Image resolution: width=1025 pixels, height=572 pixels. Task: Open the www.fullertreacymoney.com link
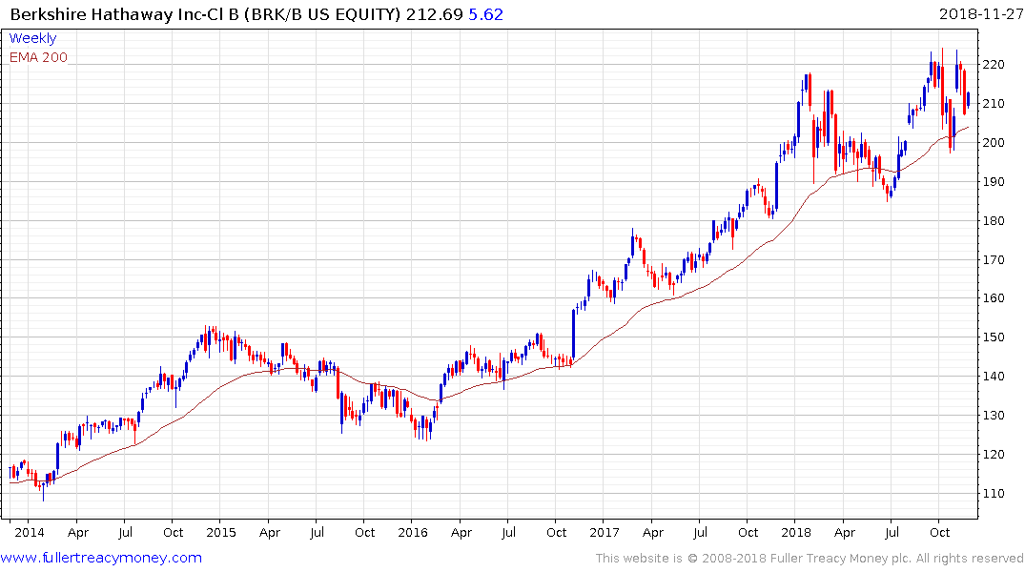[101, 559]
